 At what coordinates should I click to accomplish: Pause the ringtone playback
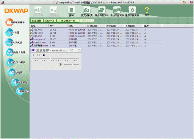point(39,55)
